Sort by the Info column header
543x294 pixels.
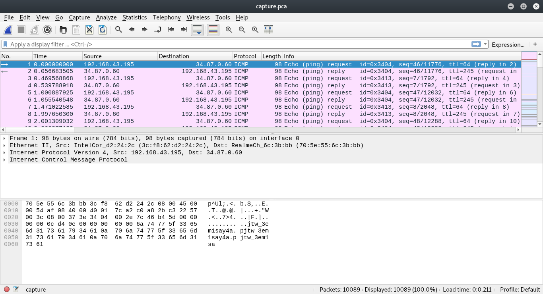[x=401, y=56]
